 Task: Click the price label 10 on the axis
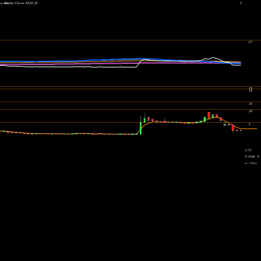(x=250, y=111)
